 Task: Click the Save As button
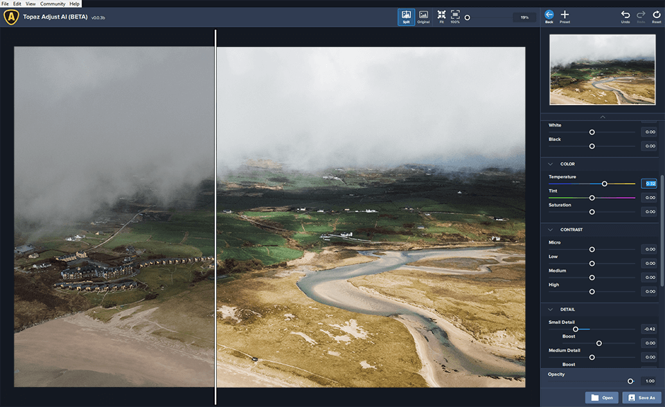coord(641,397)
